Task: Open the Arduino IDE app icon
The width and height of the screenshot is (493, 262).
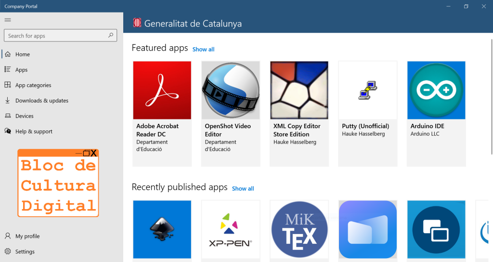Action: 436,91
